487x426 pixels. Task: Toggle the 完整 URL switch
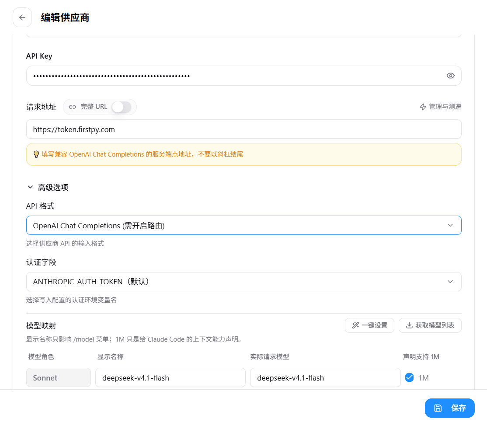[122, 107]
